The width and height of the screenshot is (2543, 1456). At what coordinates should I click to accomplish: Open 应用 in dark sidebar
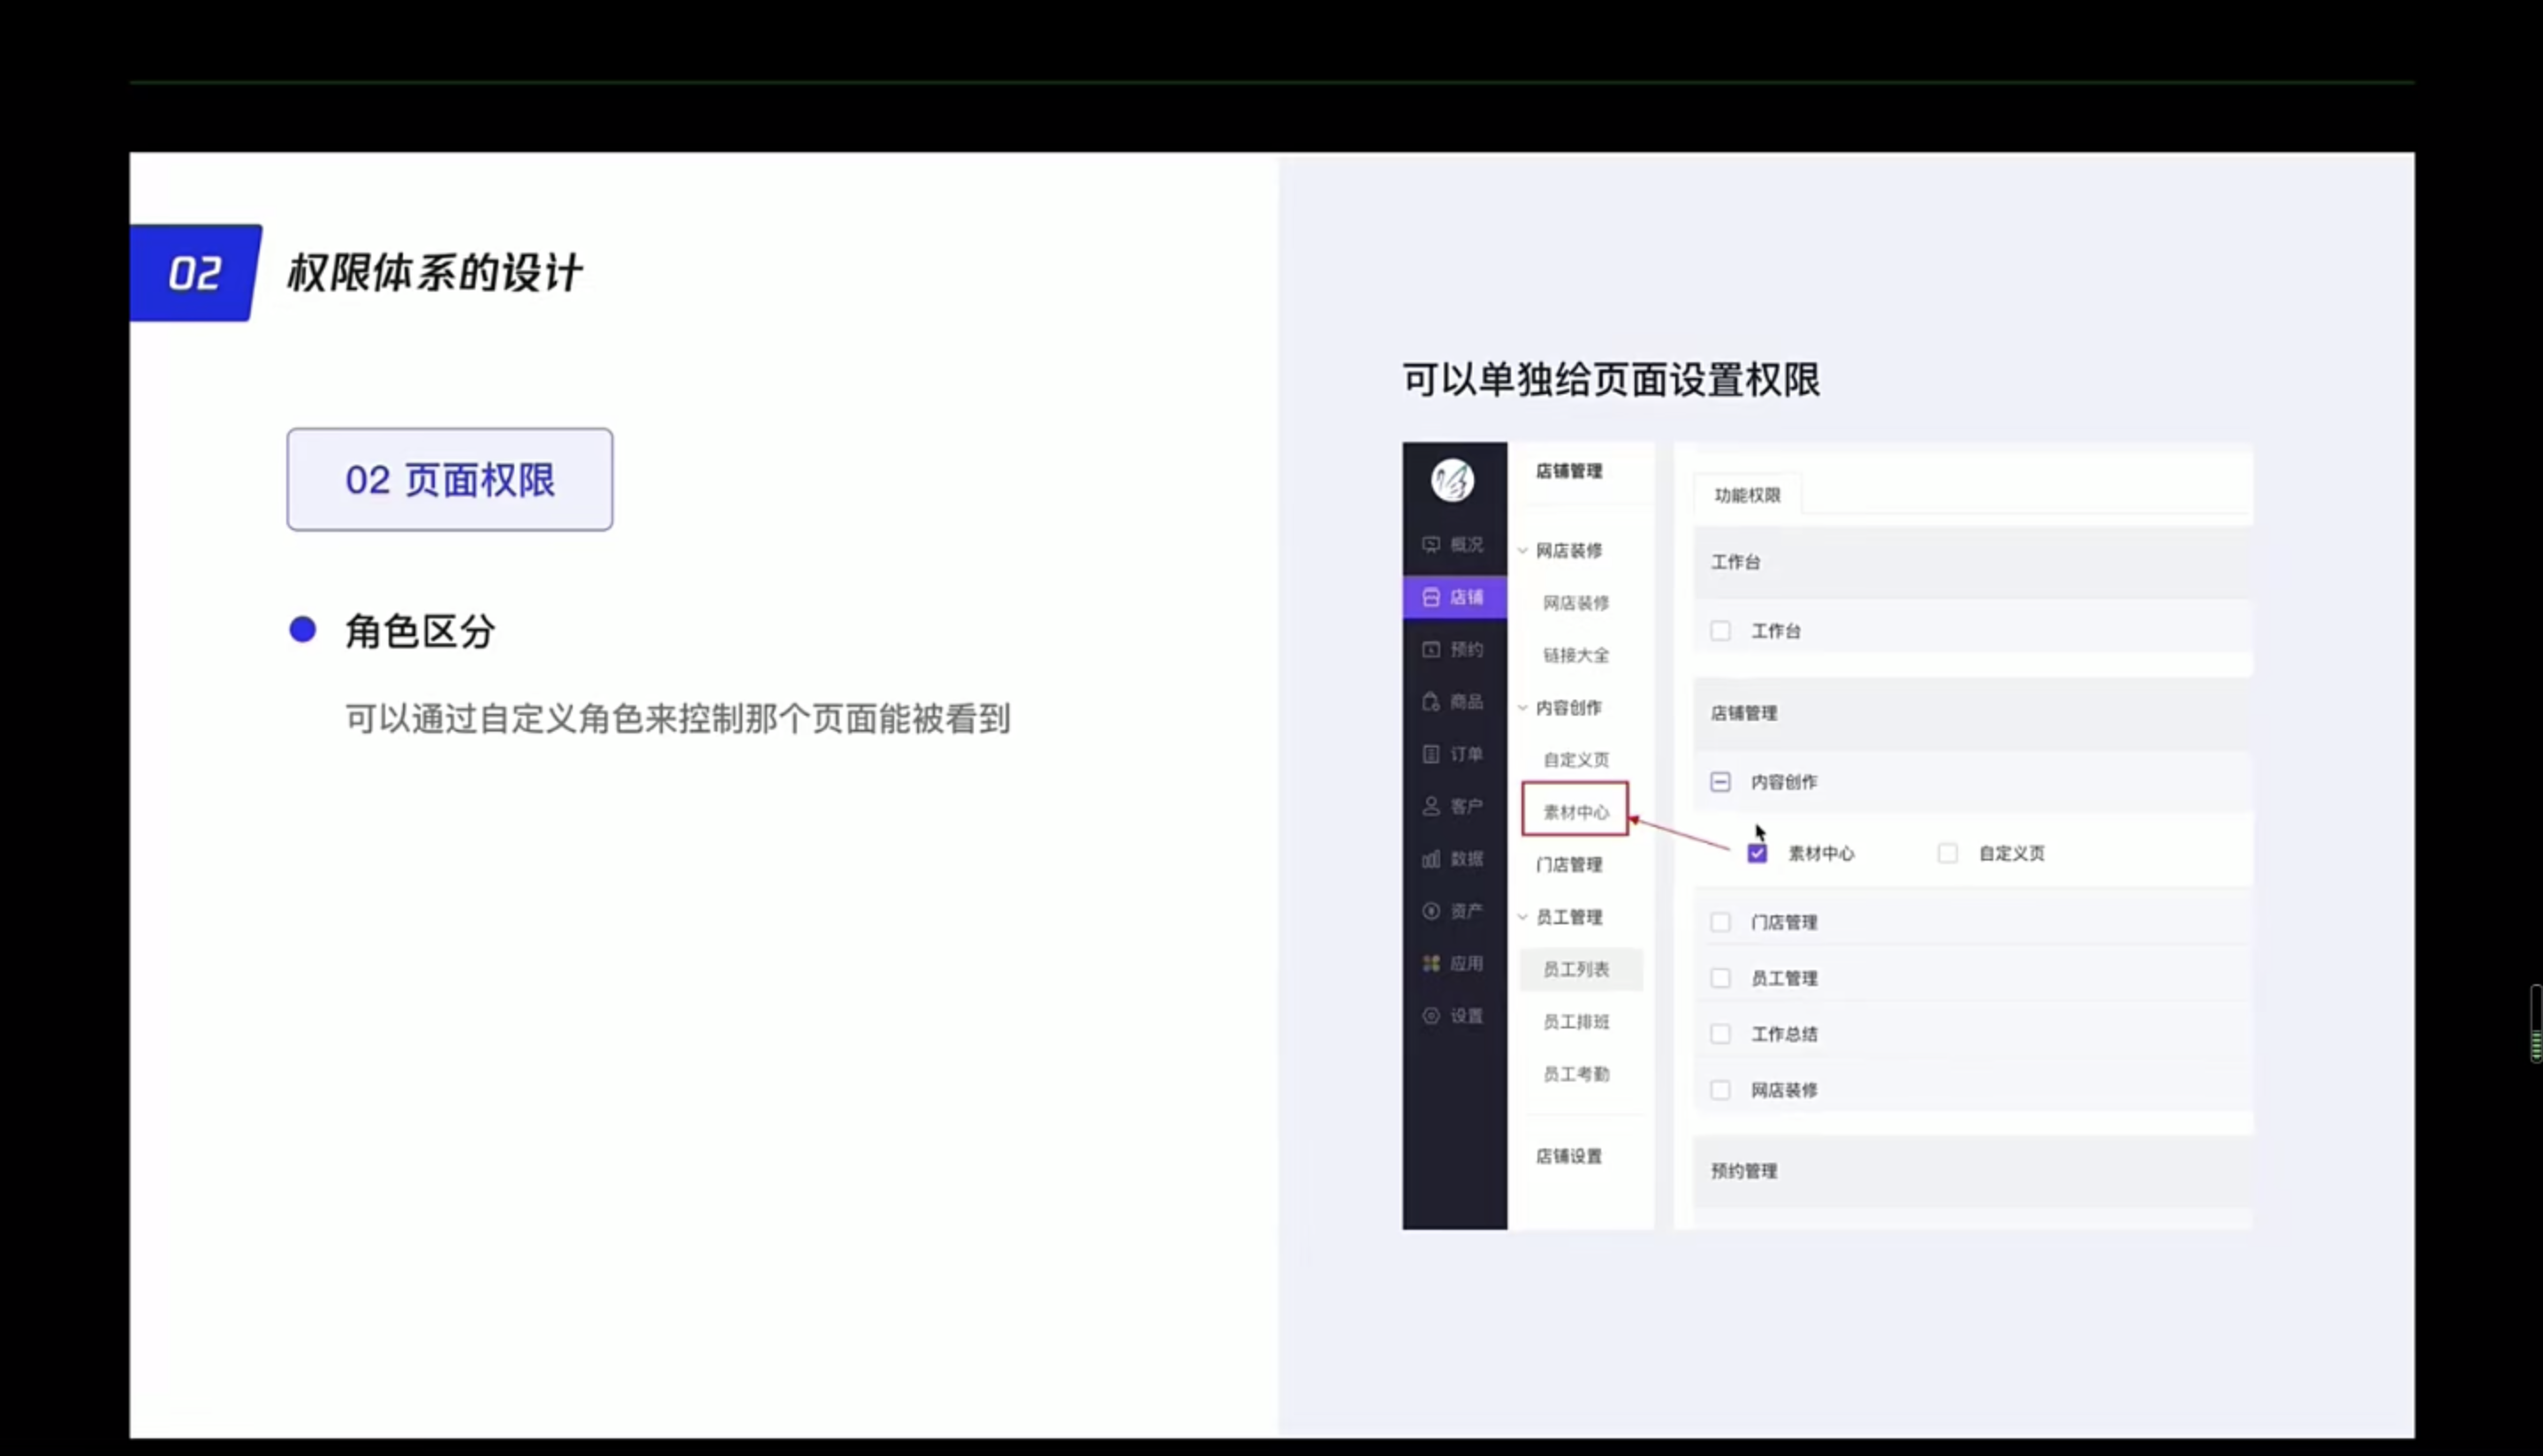(1453, 963)
